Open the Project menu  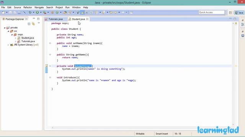coord(59,8)
